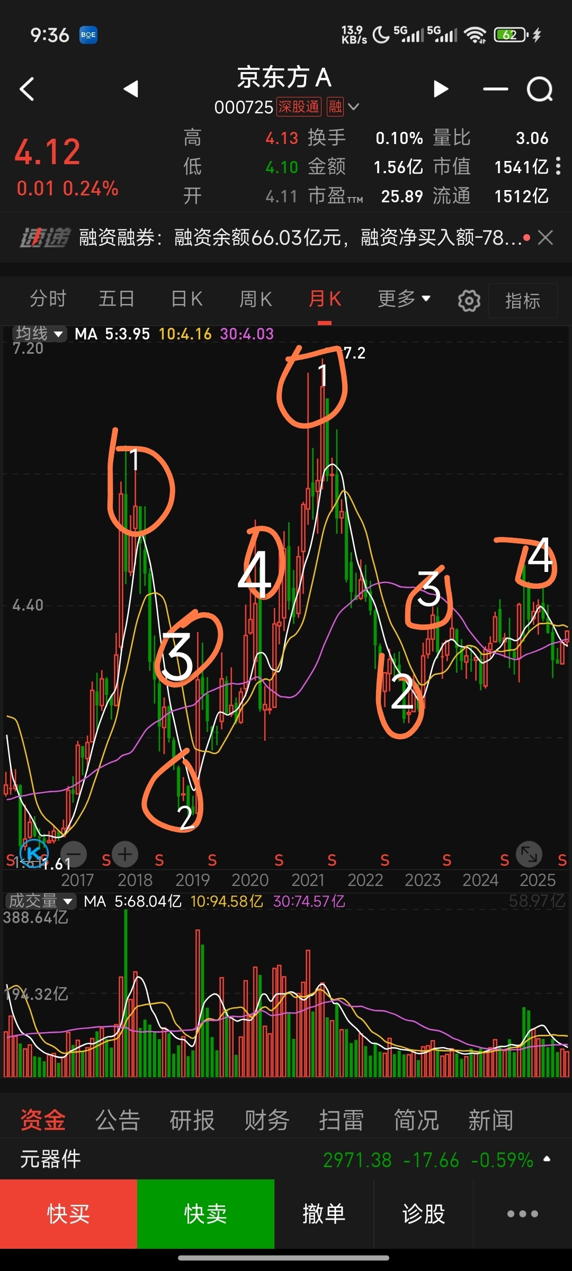Tap the 融资融券 news headline text

point(300,237)
